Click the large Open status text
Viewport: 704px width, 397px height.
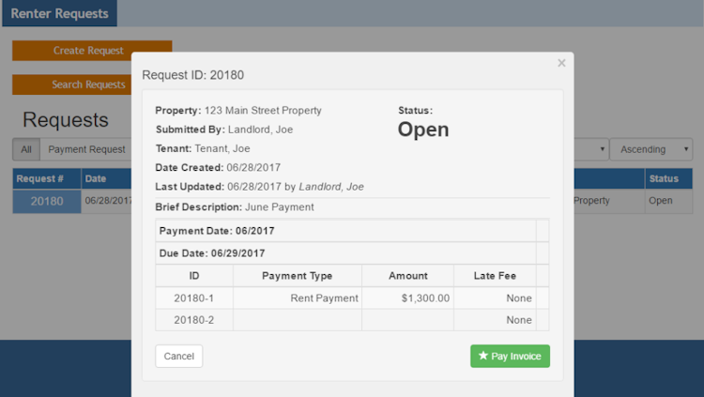click(x=423, y=130)
